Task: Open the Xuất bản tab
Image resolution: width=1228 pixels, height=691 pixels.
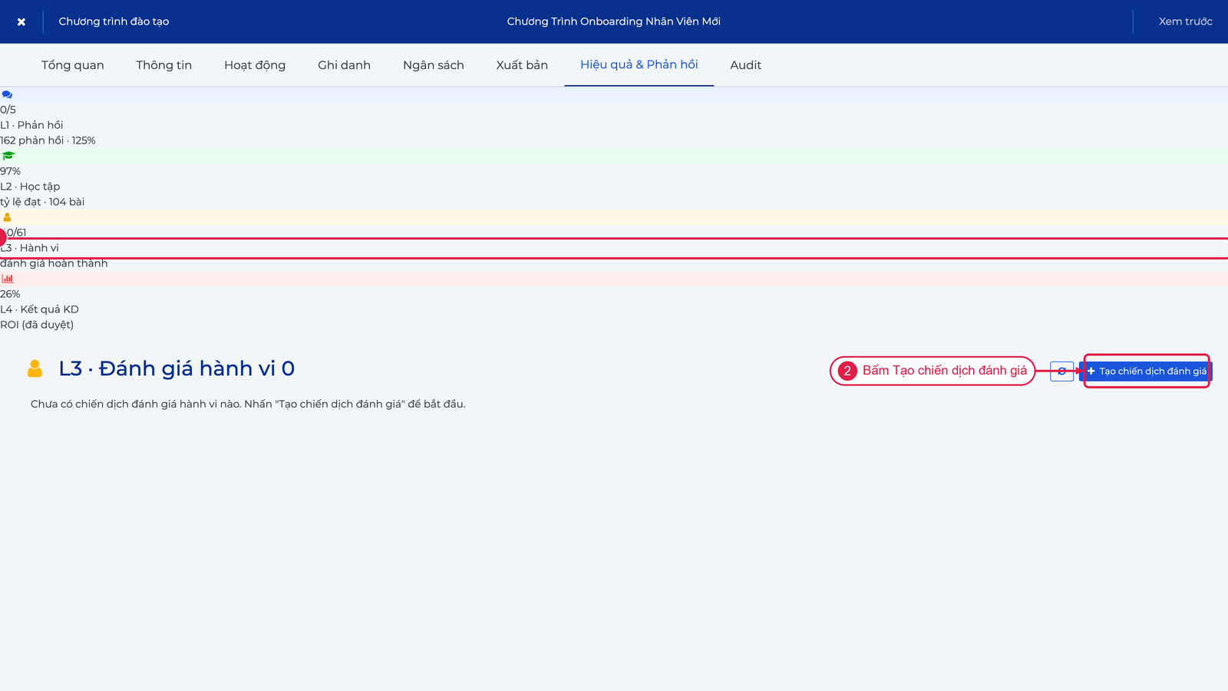Action: [522, 65]
